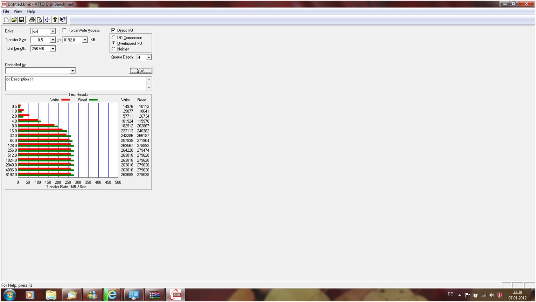Activate the context help pointer icon
Image resolution: width=536 pixels, height=302 pixels.
click(x=63, y=20)
